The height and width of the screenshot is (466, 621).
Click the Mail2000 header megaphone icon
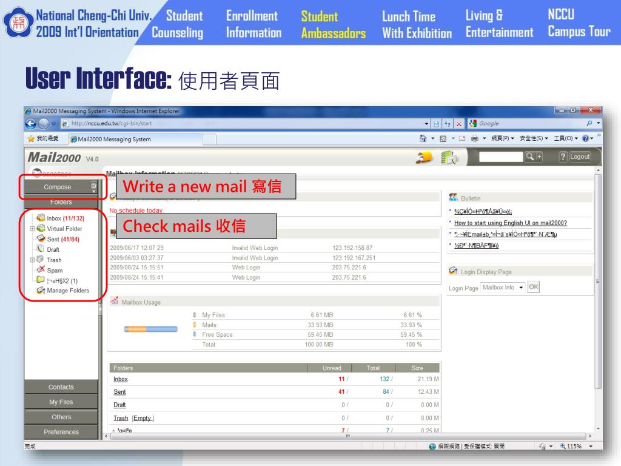(424, 158)
